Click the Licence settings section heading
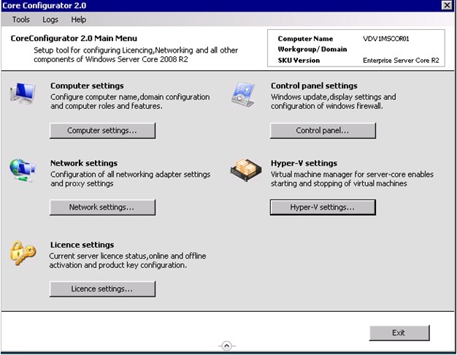 tap(82, 245)
